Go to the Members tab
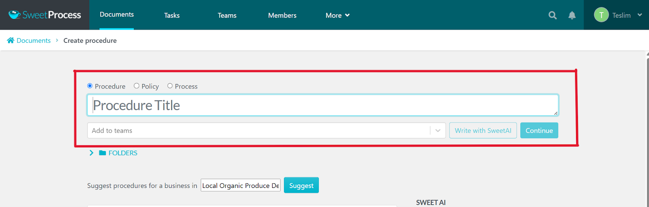 point(282,15)
